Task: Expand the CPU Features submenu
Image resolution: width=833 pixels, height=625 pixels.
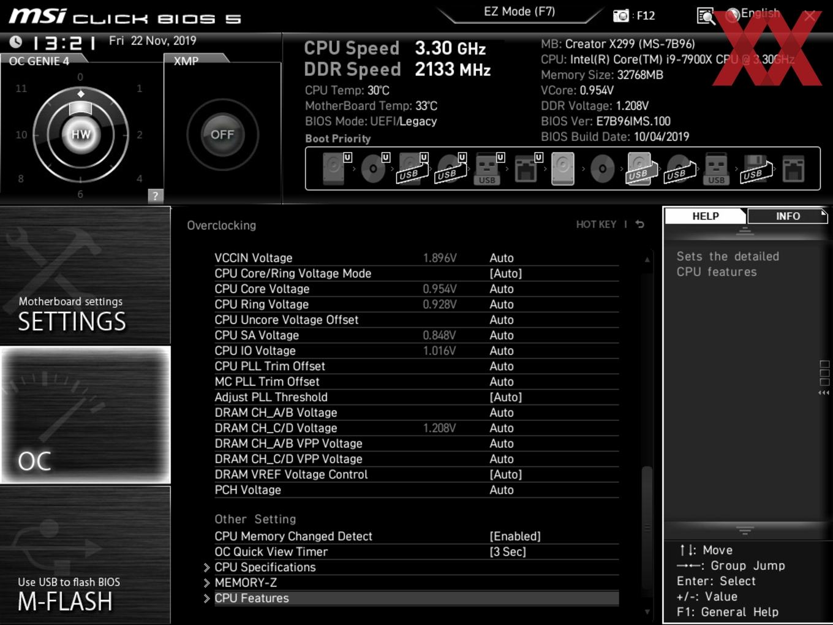Action: coord(417,598)
